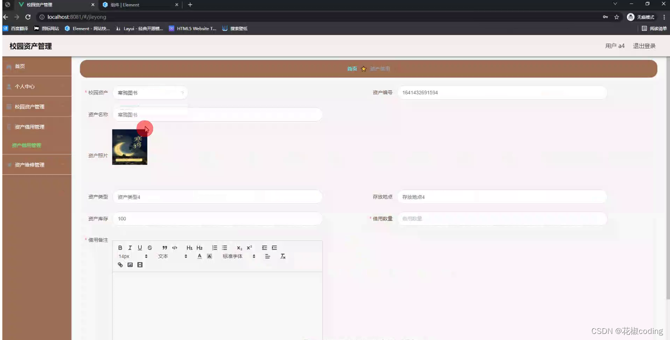Insert a video in the editor
This screenshot has width=670, height=340.
click(x=140, y=265)
